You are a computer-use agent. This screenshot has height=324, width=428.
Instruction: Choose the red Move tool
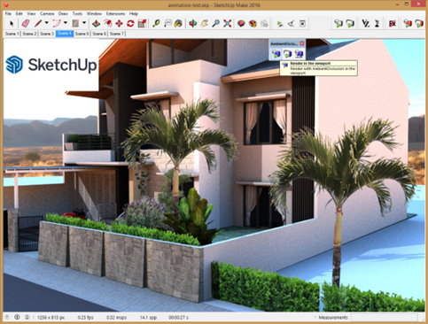(119, 23)
